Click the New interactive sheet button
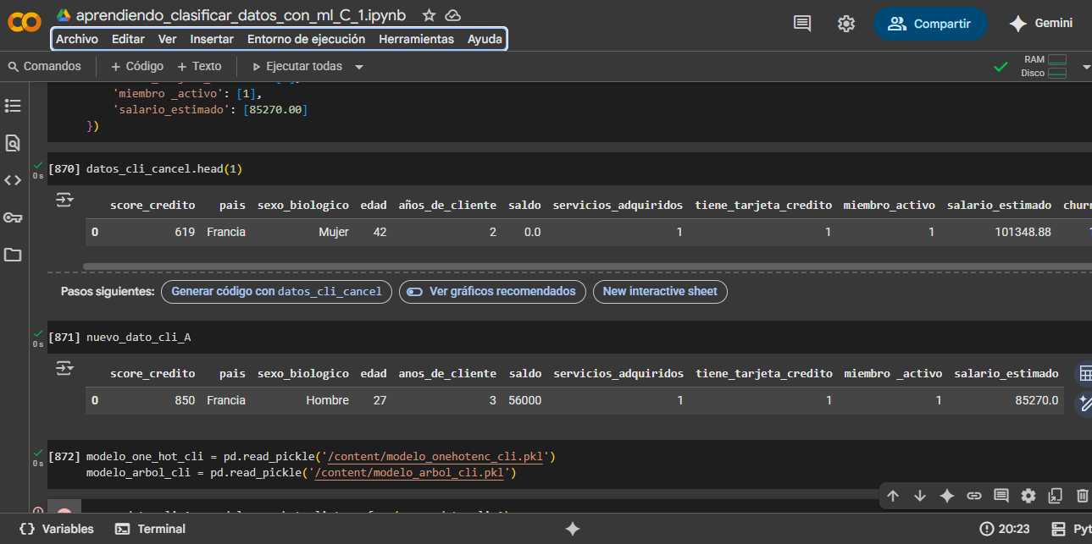The width and height of the screenshot is (1092, 544). (x=660, y=292)
